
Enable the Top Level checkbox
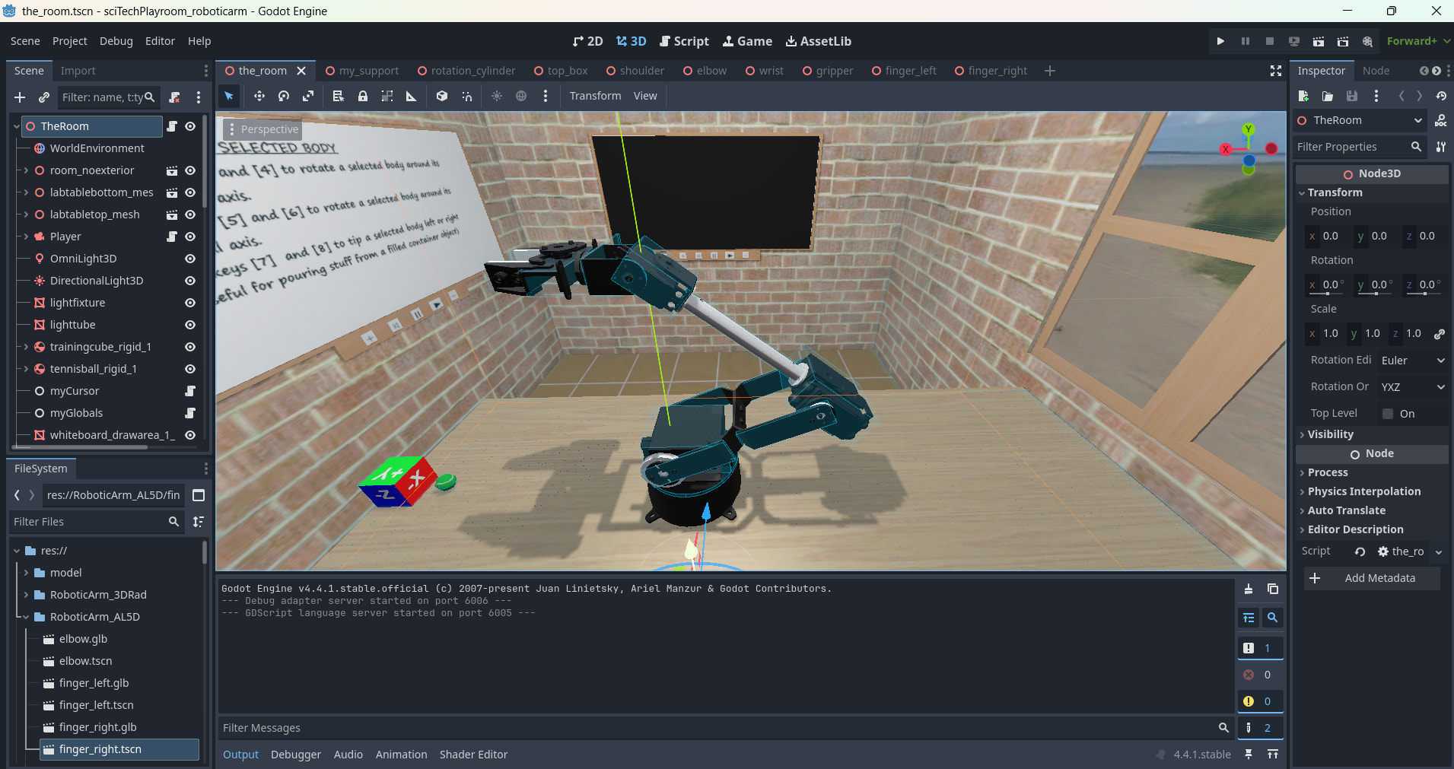click(x=1388, y=414)
